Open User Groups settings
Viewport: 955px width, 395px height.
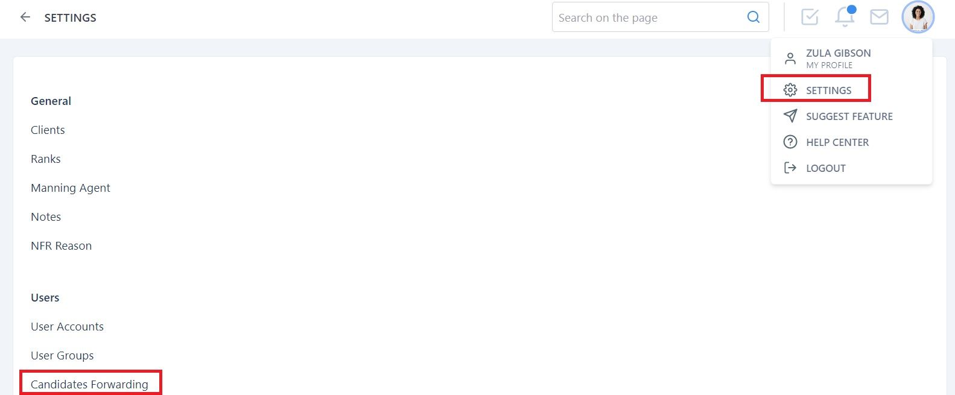pyautogui.click(x=62, y=355)
